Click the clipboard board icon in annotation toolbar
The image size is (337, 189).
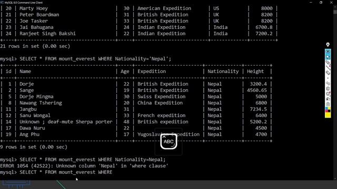328,104
